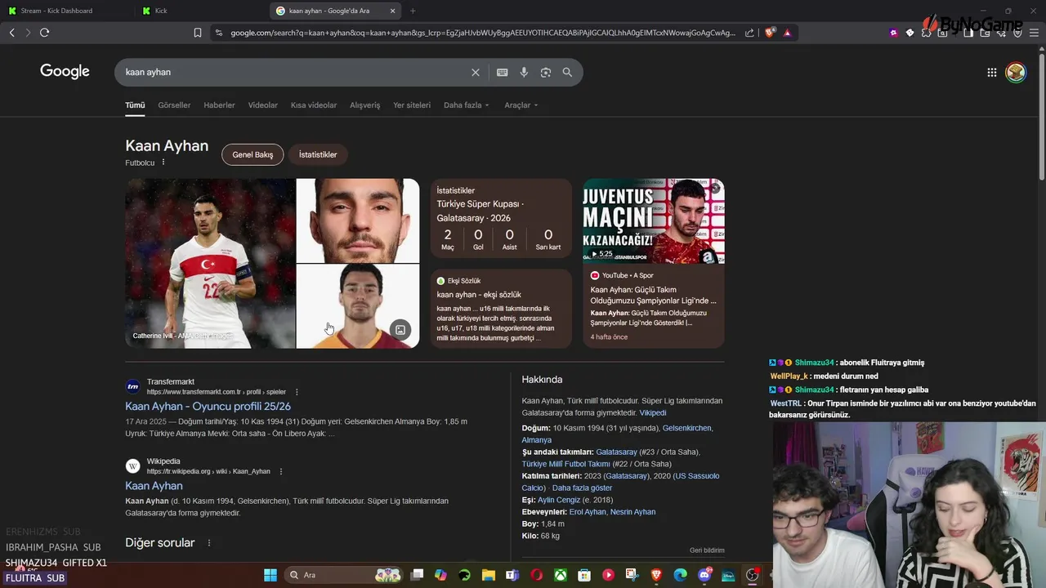The width and height of the screenshot is (1046, 588).
Task: Open the Erol Ayhan parent link
Action: (x=588, y=512)
